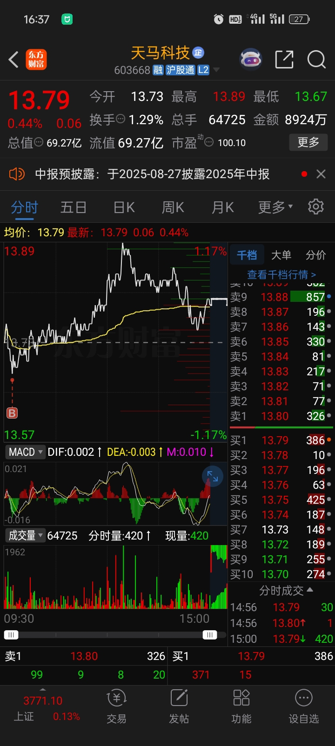Tap the back arrow icon
Viewport: 335px width, 746px height.
coord(13,60)
